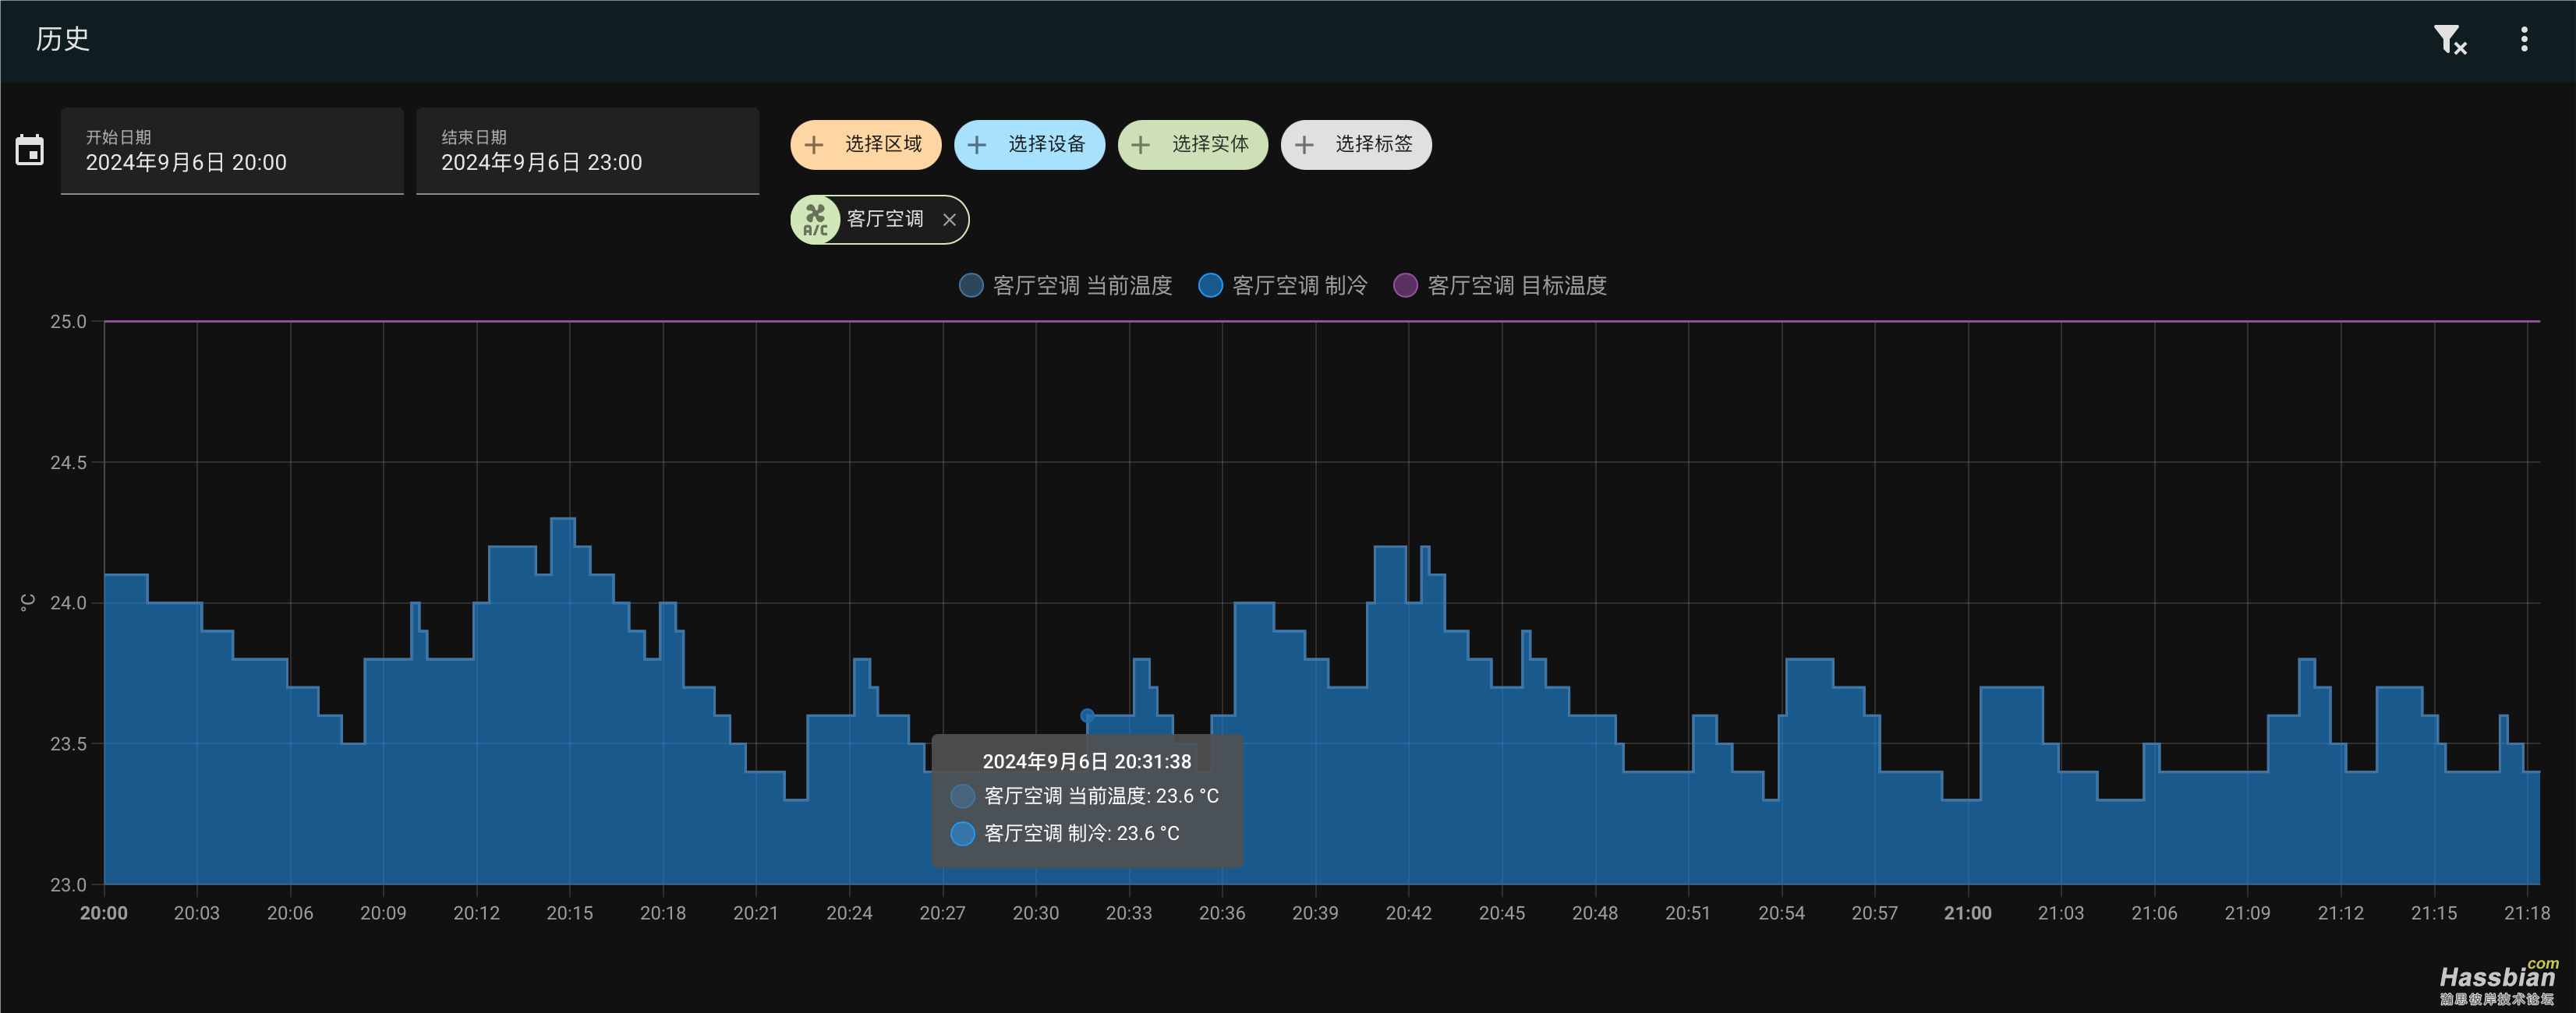Click the 20:42 time axis label
The width and height of the screenshot is (2576, 1013).
(1408, 913)
